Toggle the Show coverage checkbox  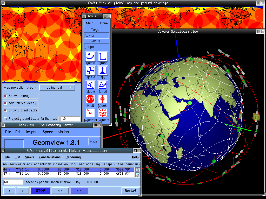point(5,96)
